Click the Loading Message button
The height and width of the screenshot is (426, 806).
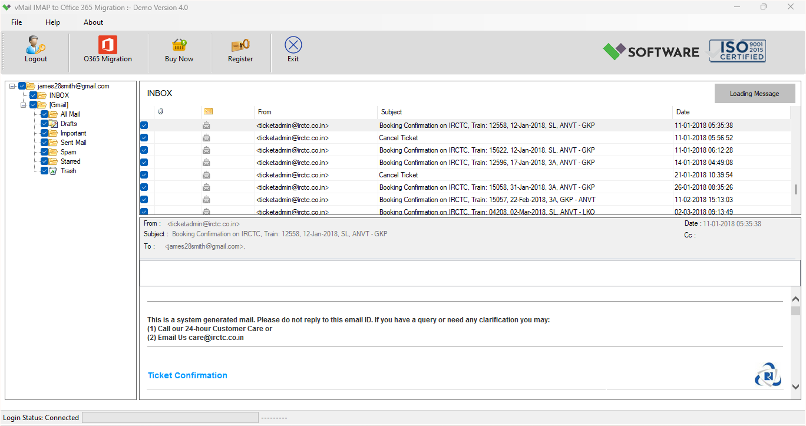click(x=755, y=94)
